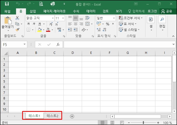Increase font size with the larger 가 icon

[51, 24]
